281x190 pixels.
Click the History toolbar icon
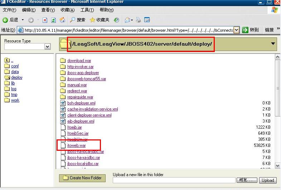(116, 20)
